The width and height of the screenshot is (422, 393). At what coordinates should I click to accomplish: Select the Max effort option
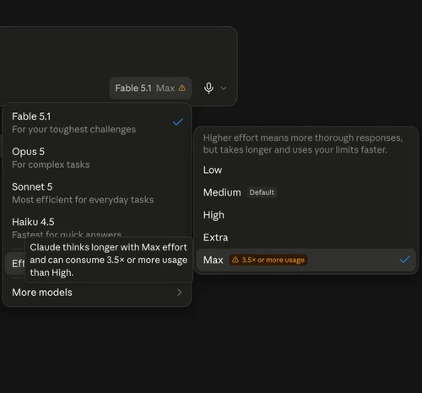[306, 260]
